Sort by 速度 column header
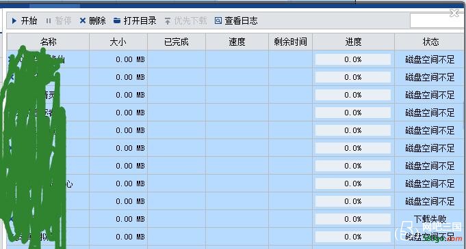 pos(237,42)
